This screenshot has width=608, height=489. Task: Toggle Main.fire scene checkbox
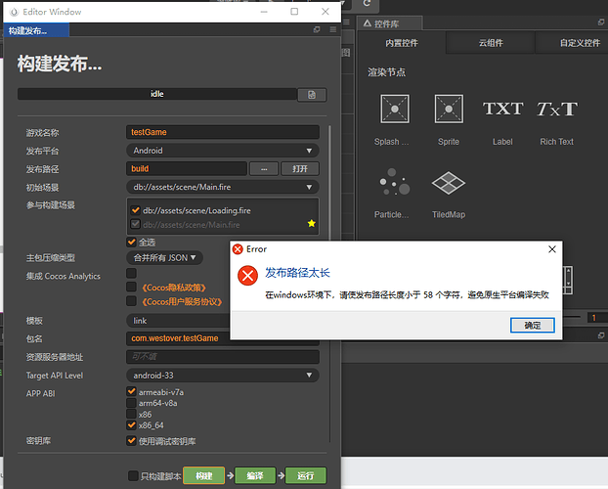135,224
